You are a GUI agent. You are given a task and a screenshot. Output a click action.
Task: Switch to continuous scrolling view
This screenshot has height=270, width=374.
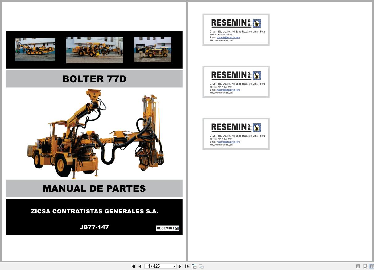[x=365, y=266]
